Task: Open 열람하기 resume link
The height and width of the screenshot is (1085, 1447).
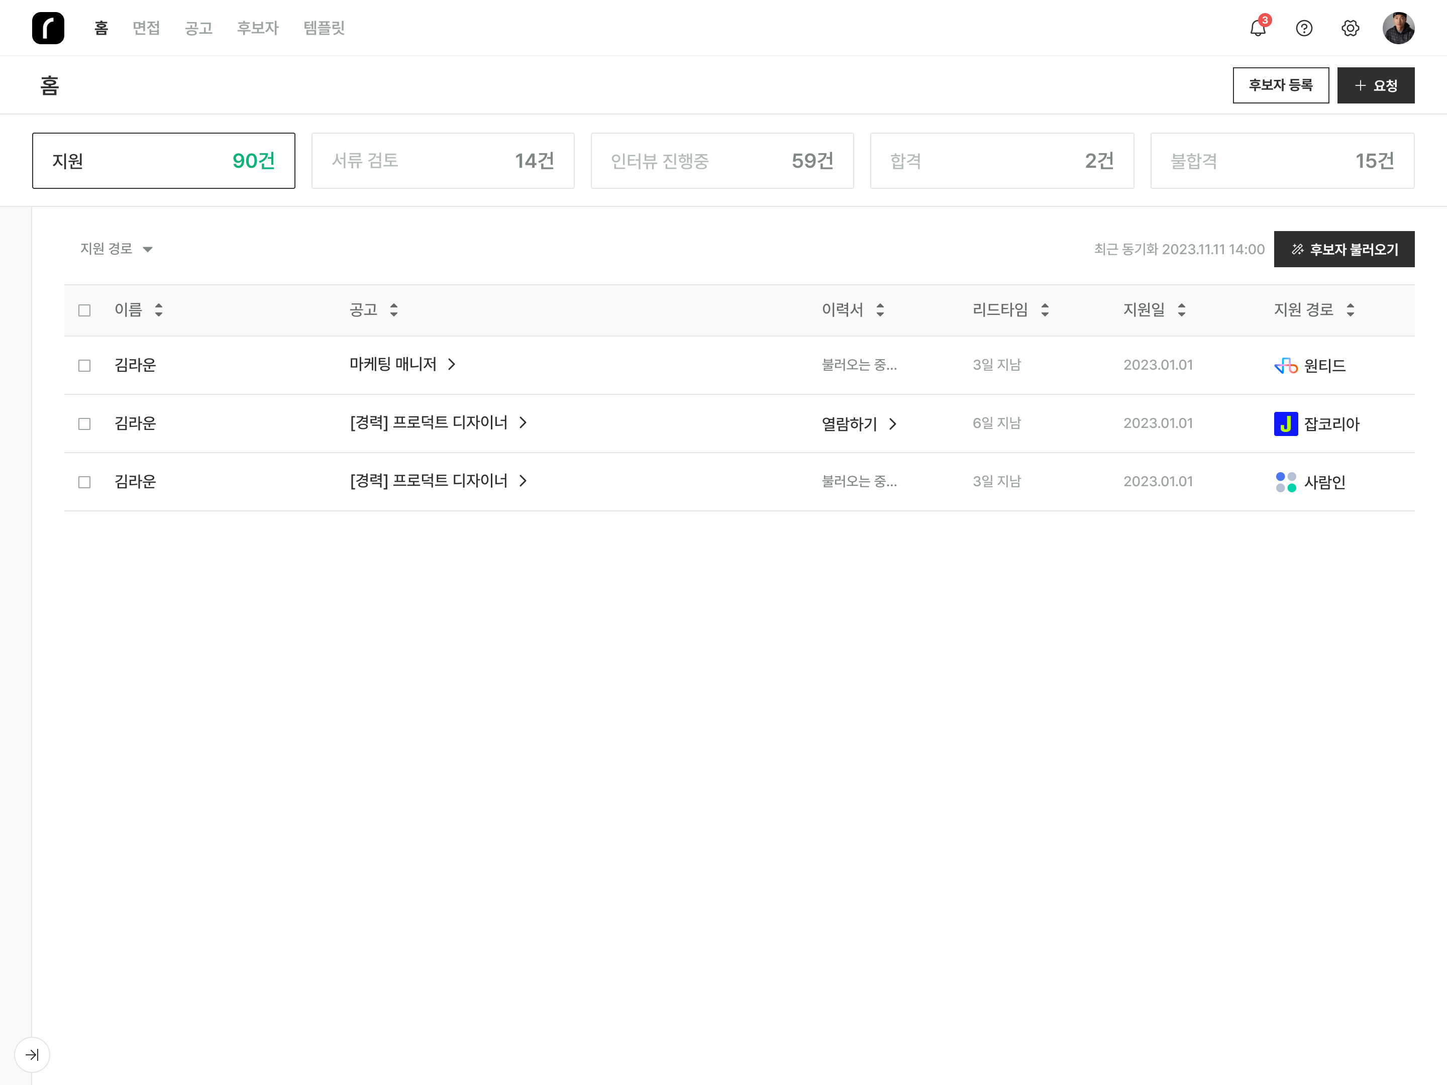Action: click(858, 424)
